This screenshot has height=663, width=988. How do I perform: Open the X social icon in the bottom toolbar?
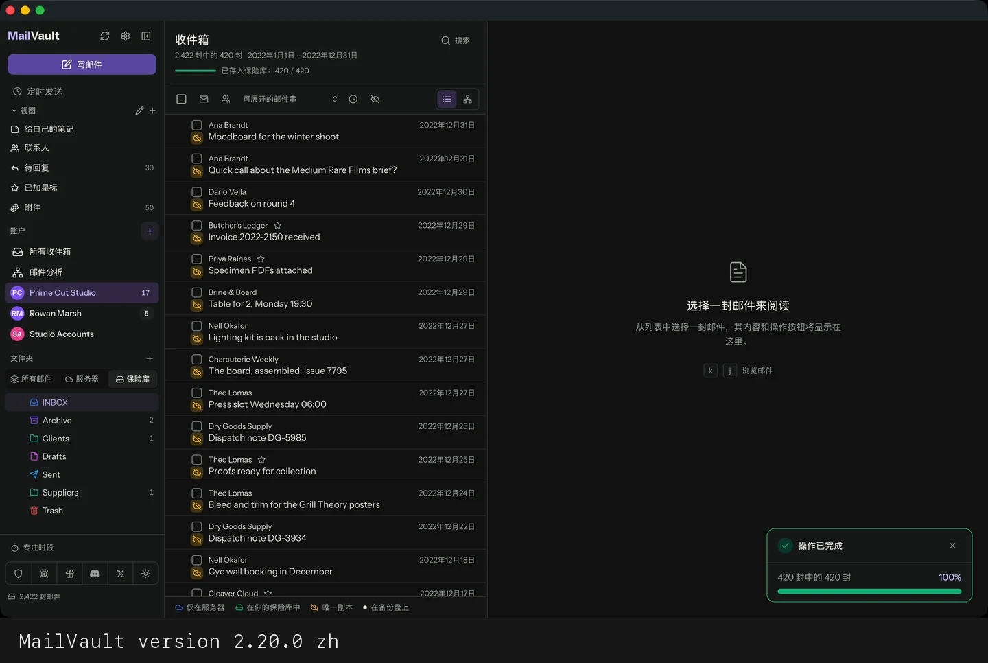point(120,574)
